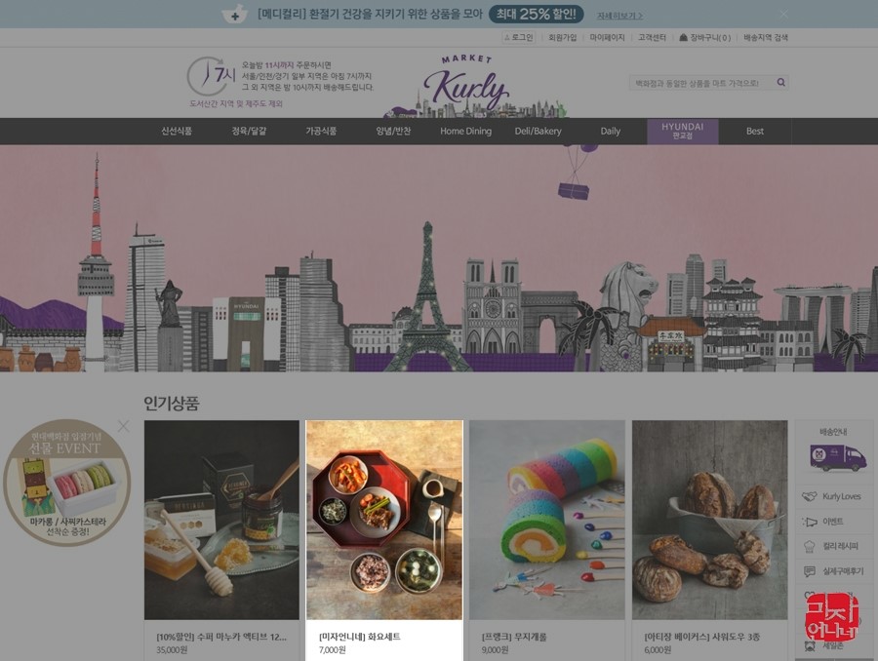Image resolution: width=878 pixels, height=661 pixels.
Task: Open the 화요세트 meal product image
Action: pos(384,520)
